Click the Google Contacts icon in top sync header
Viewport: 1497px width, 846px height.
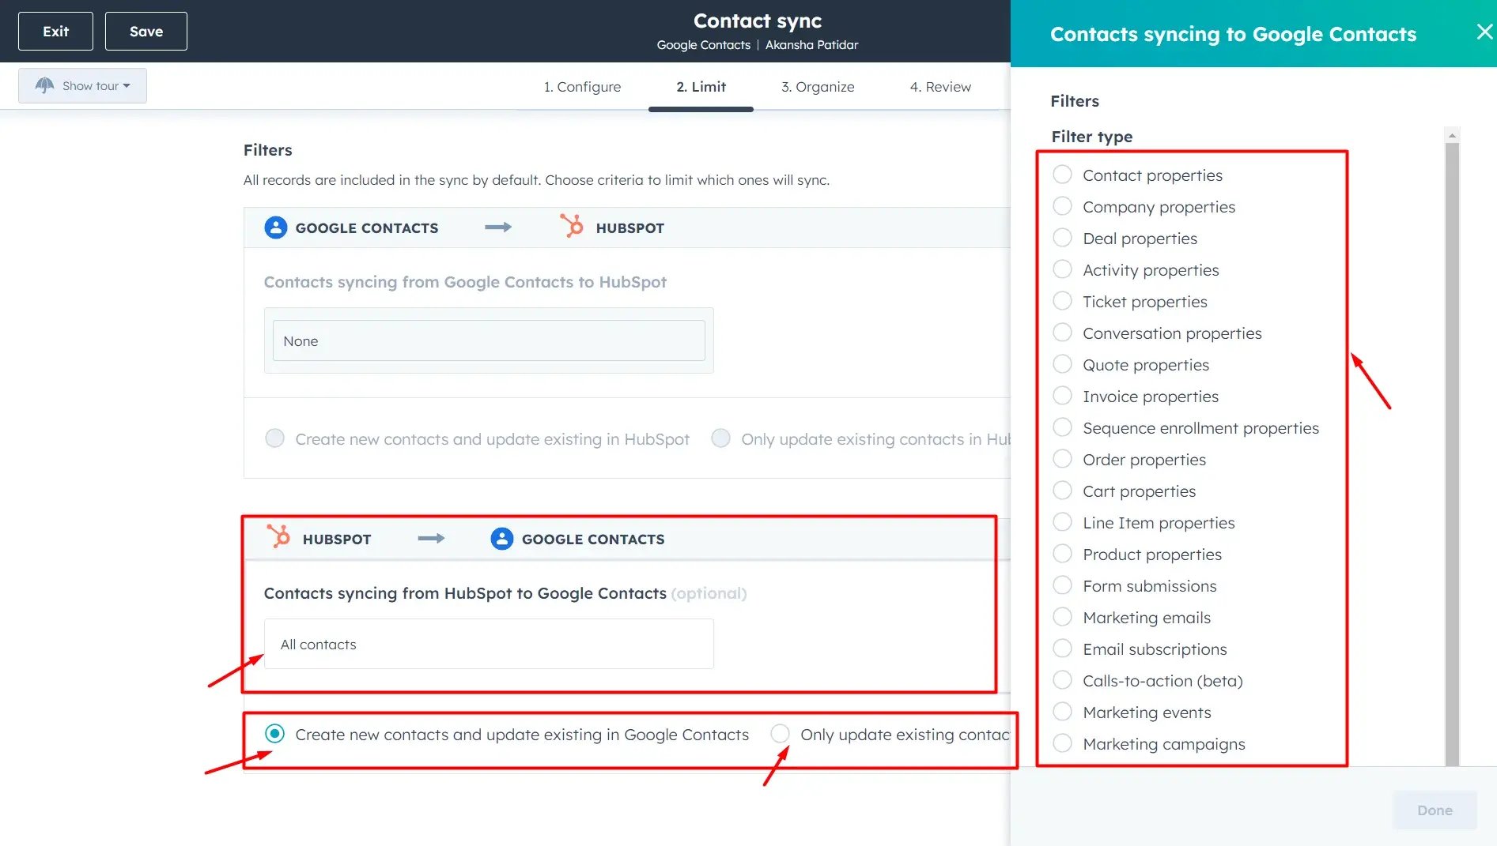(275, 227)
